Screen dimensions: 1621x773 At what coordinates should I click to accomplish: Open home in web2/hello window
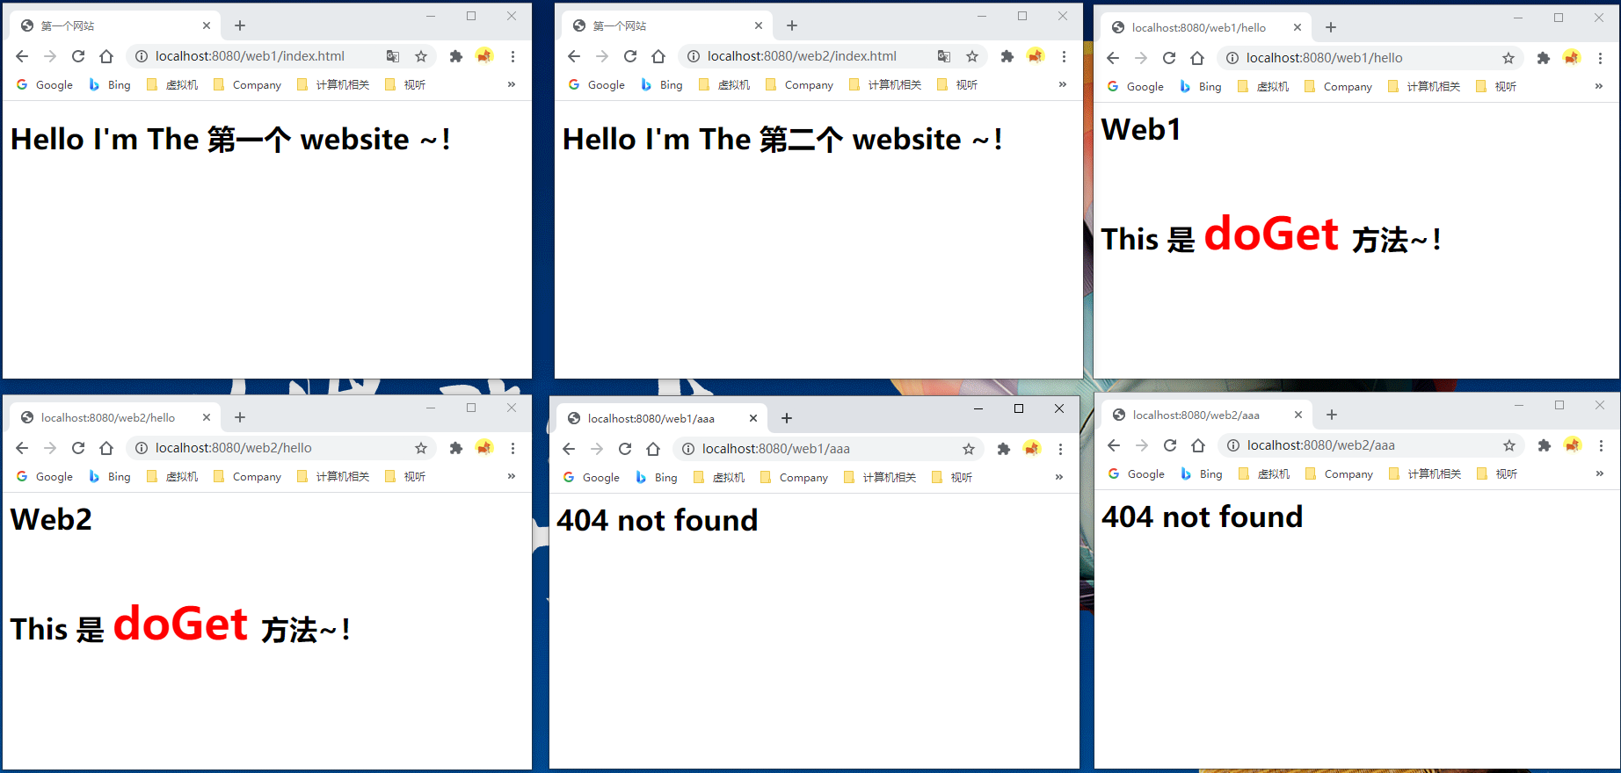tap(106, 448)
